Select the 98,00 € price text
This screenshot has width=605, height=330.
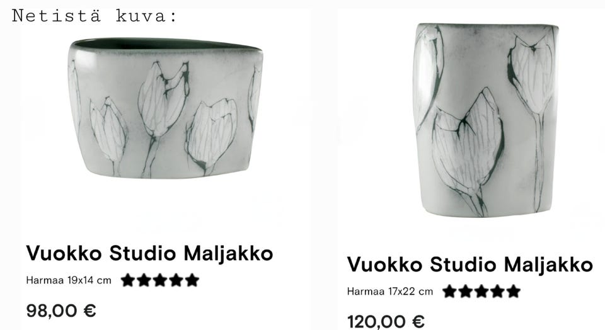(x=61, y=310)
